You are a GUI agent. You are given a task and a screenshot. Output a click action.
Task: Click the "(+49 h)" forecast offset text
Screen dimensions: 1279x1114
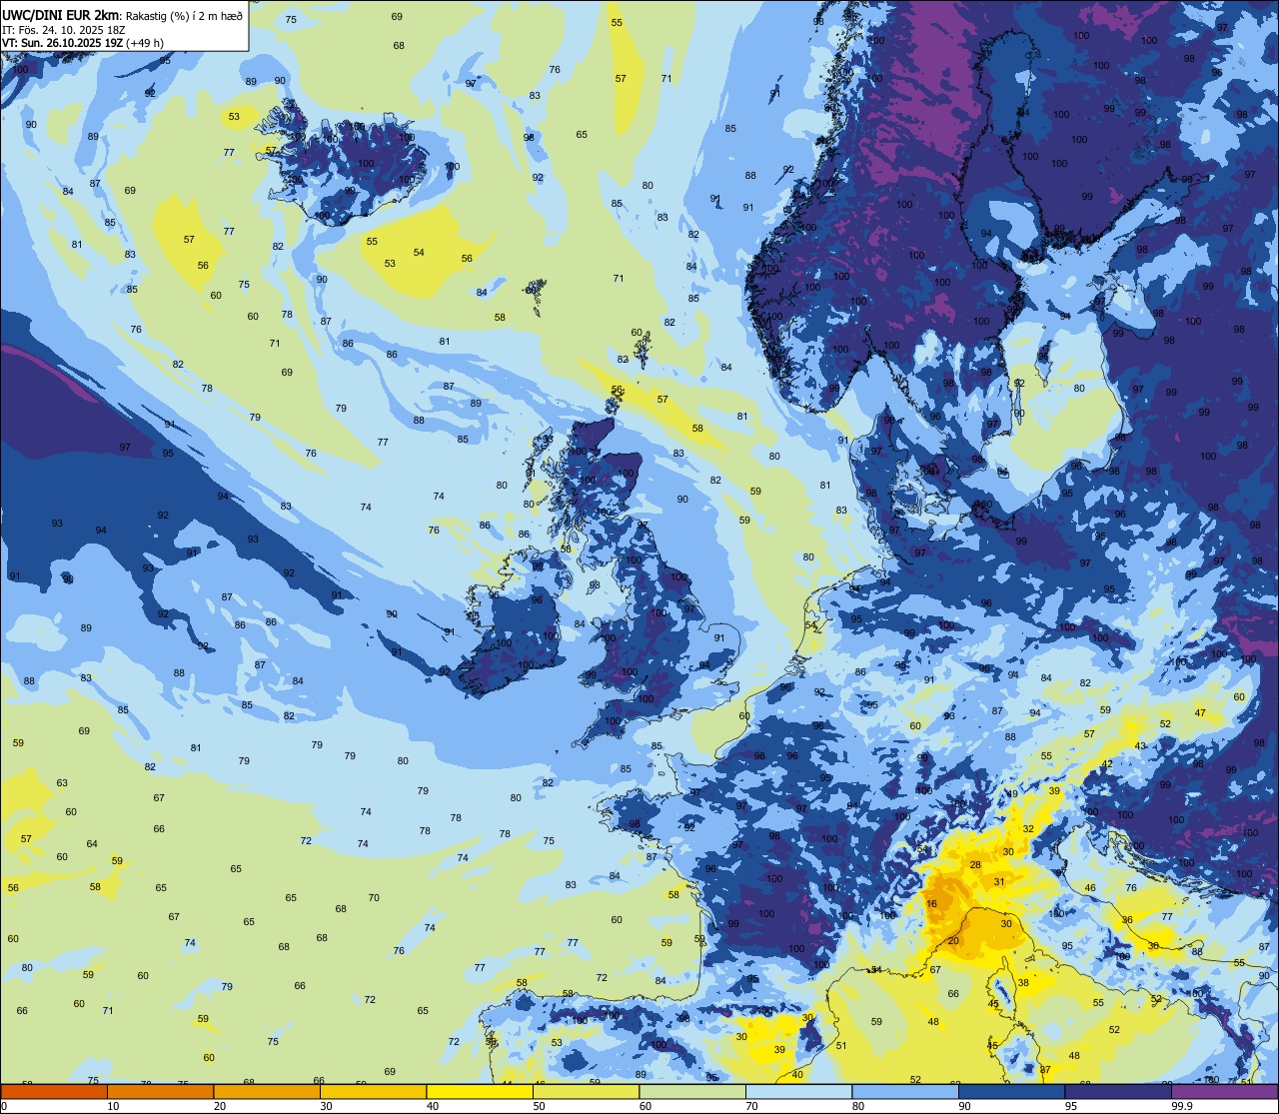point(145,43)
